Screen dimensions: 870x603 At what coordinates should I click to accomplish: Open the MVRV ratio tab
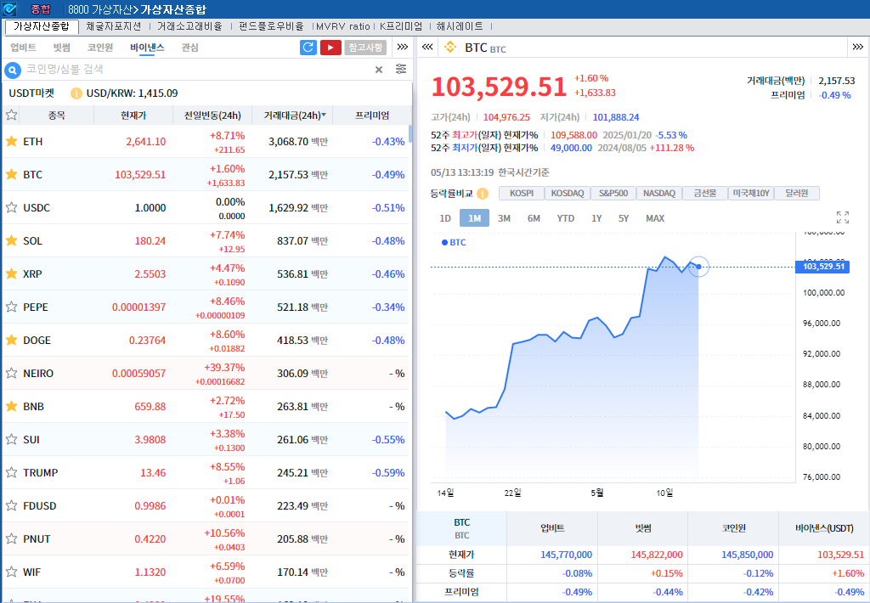point(343,26)
